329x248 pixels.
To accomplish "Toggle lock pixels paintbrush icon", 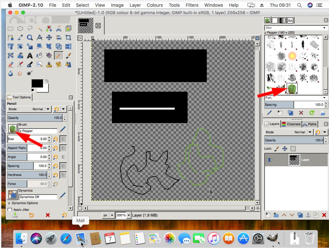I will click(x=276, y=149).
